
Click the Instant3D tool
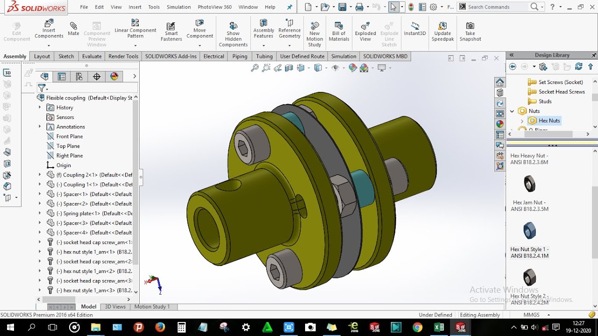click(x=415, y=29)
